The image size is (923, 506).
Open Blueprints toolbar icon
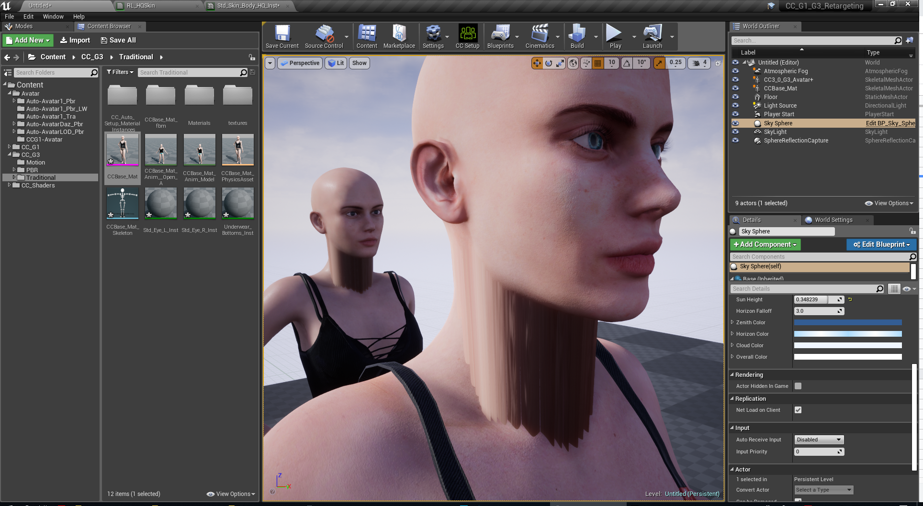(x=500, y=36)
